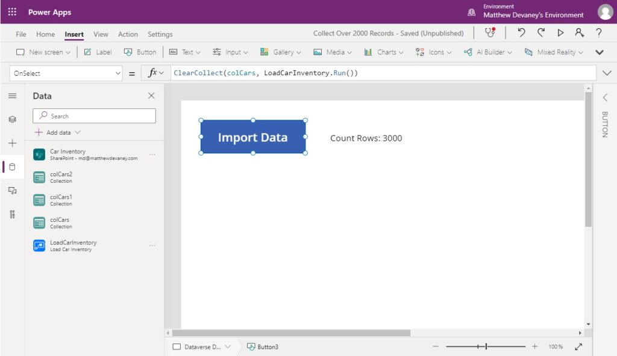Open the New screen dropdown

coord(43,52)
